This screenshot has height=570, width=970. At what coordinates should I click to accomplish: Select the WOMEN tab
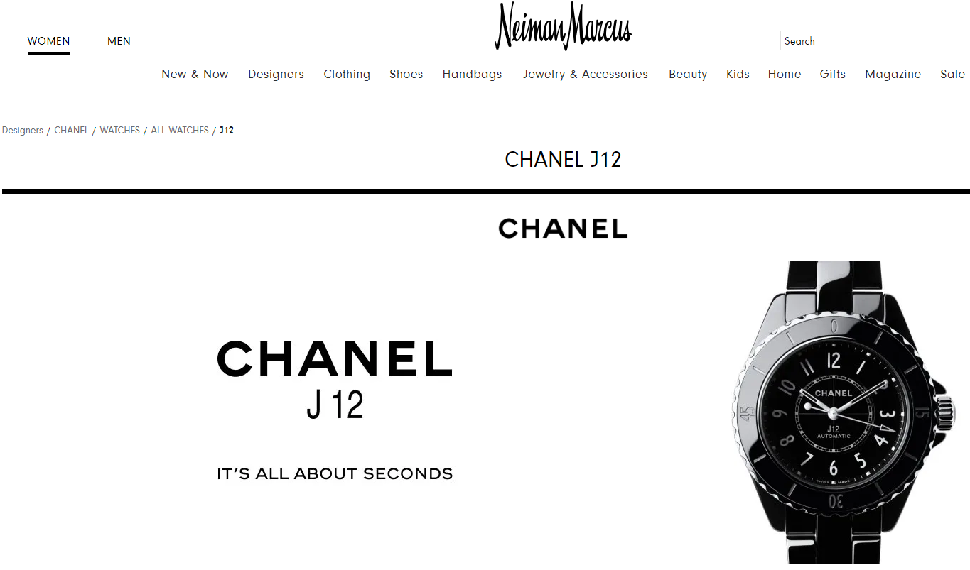pyautogui.click(x=48, y=41)
